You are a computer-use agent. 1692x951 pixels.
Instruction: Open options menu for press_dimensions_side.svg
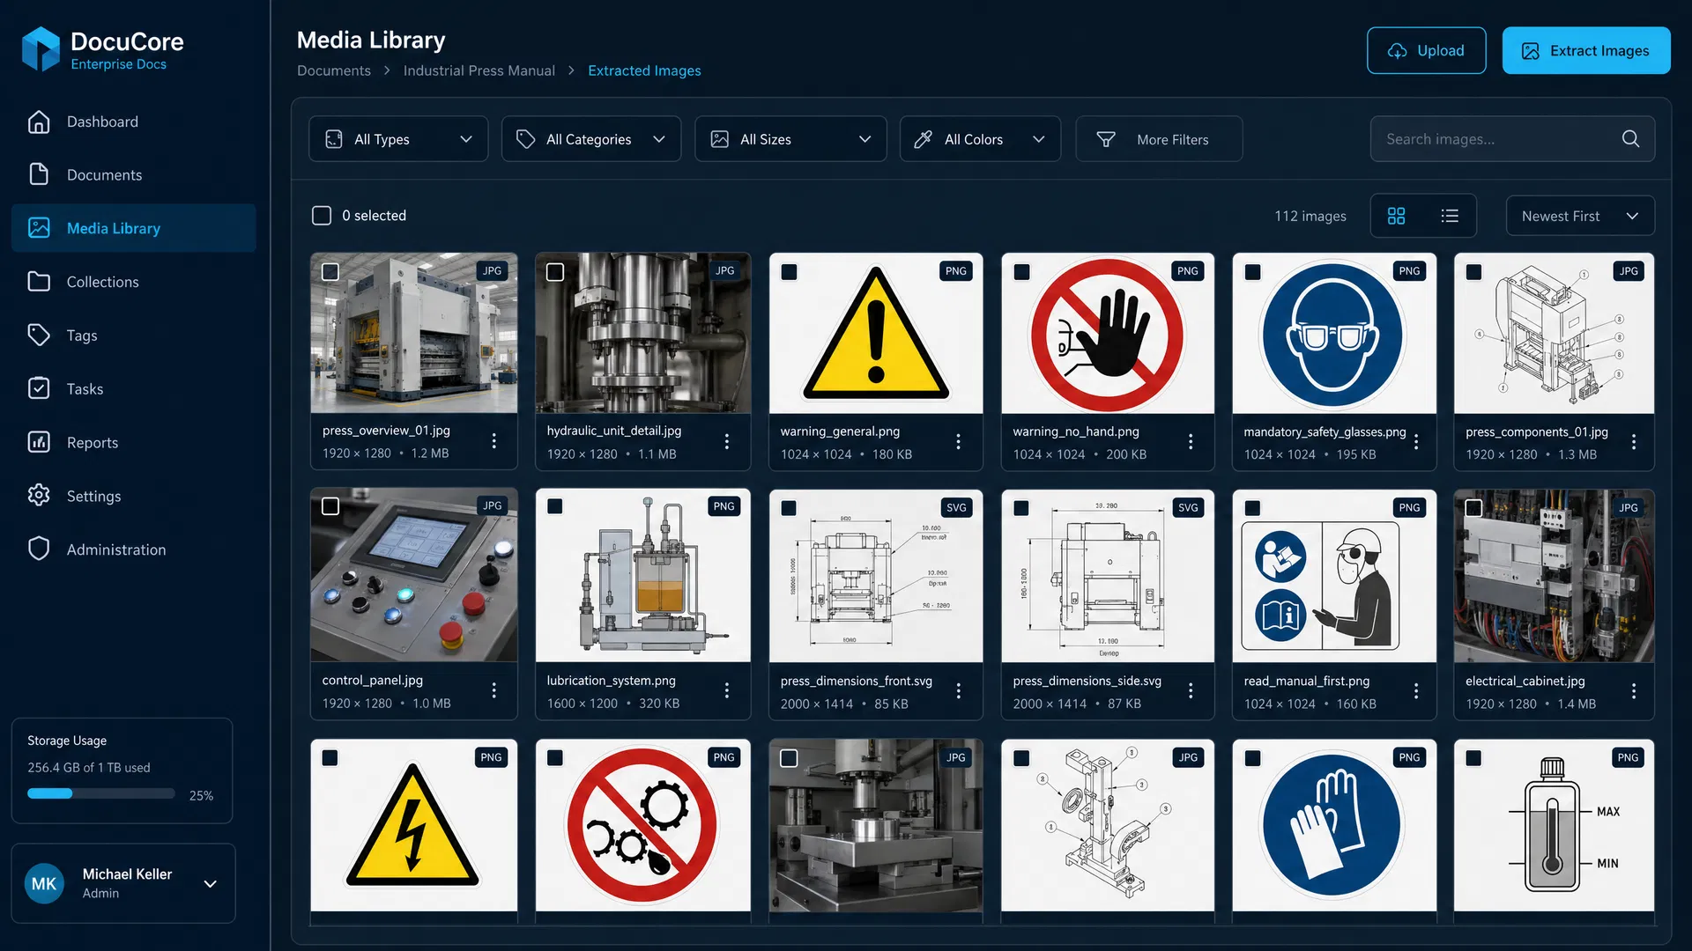(x=1190, y=691)
